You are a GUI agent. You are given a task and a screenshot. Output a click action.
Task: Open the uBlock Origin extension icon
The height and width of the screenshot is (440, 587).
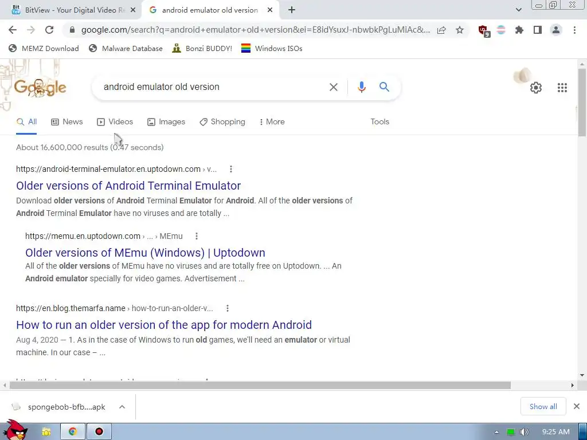point(484,30)
